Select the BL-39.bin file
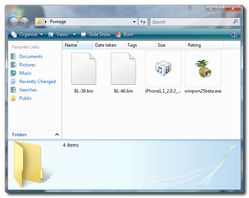The height and width of the screenshot is (198, 249). pyautogui.click(x=84, y=69)
